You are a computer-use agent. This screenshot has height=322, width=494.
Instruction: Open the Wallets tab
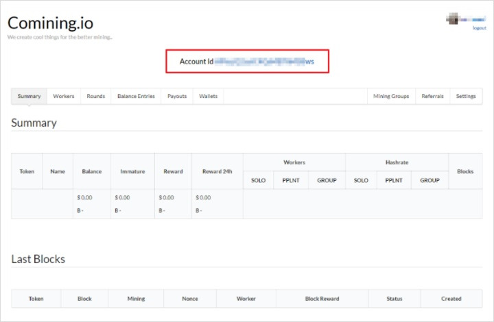click(209, 96)
